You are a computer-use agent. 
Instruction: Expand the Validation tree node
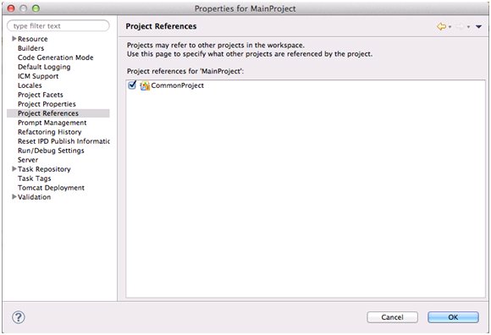pyautogui.click(x=14, y=197)
